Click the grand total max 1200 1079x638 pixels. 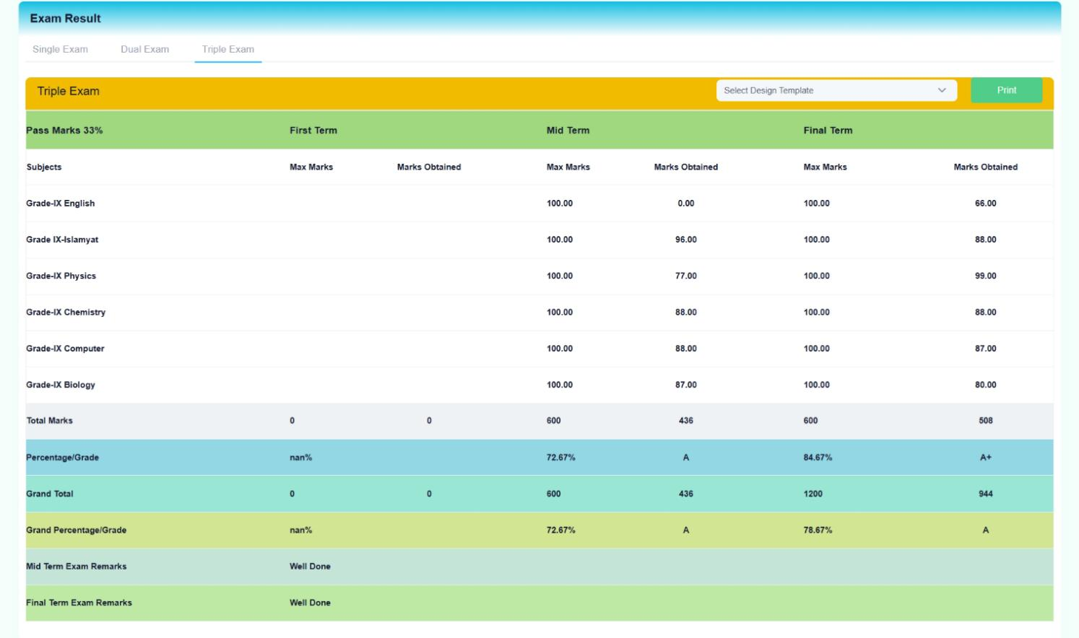(x=813, y=494)
